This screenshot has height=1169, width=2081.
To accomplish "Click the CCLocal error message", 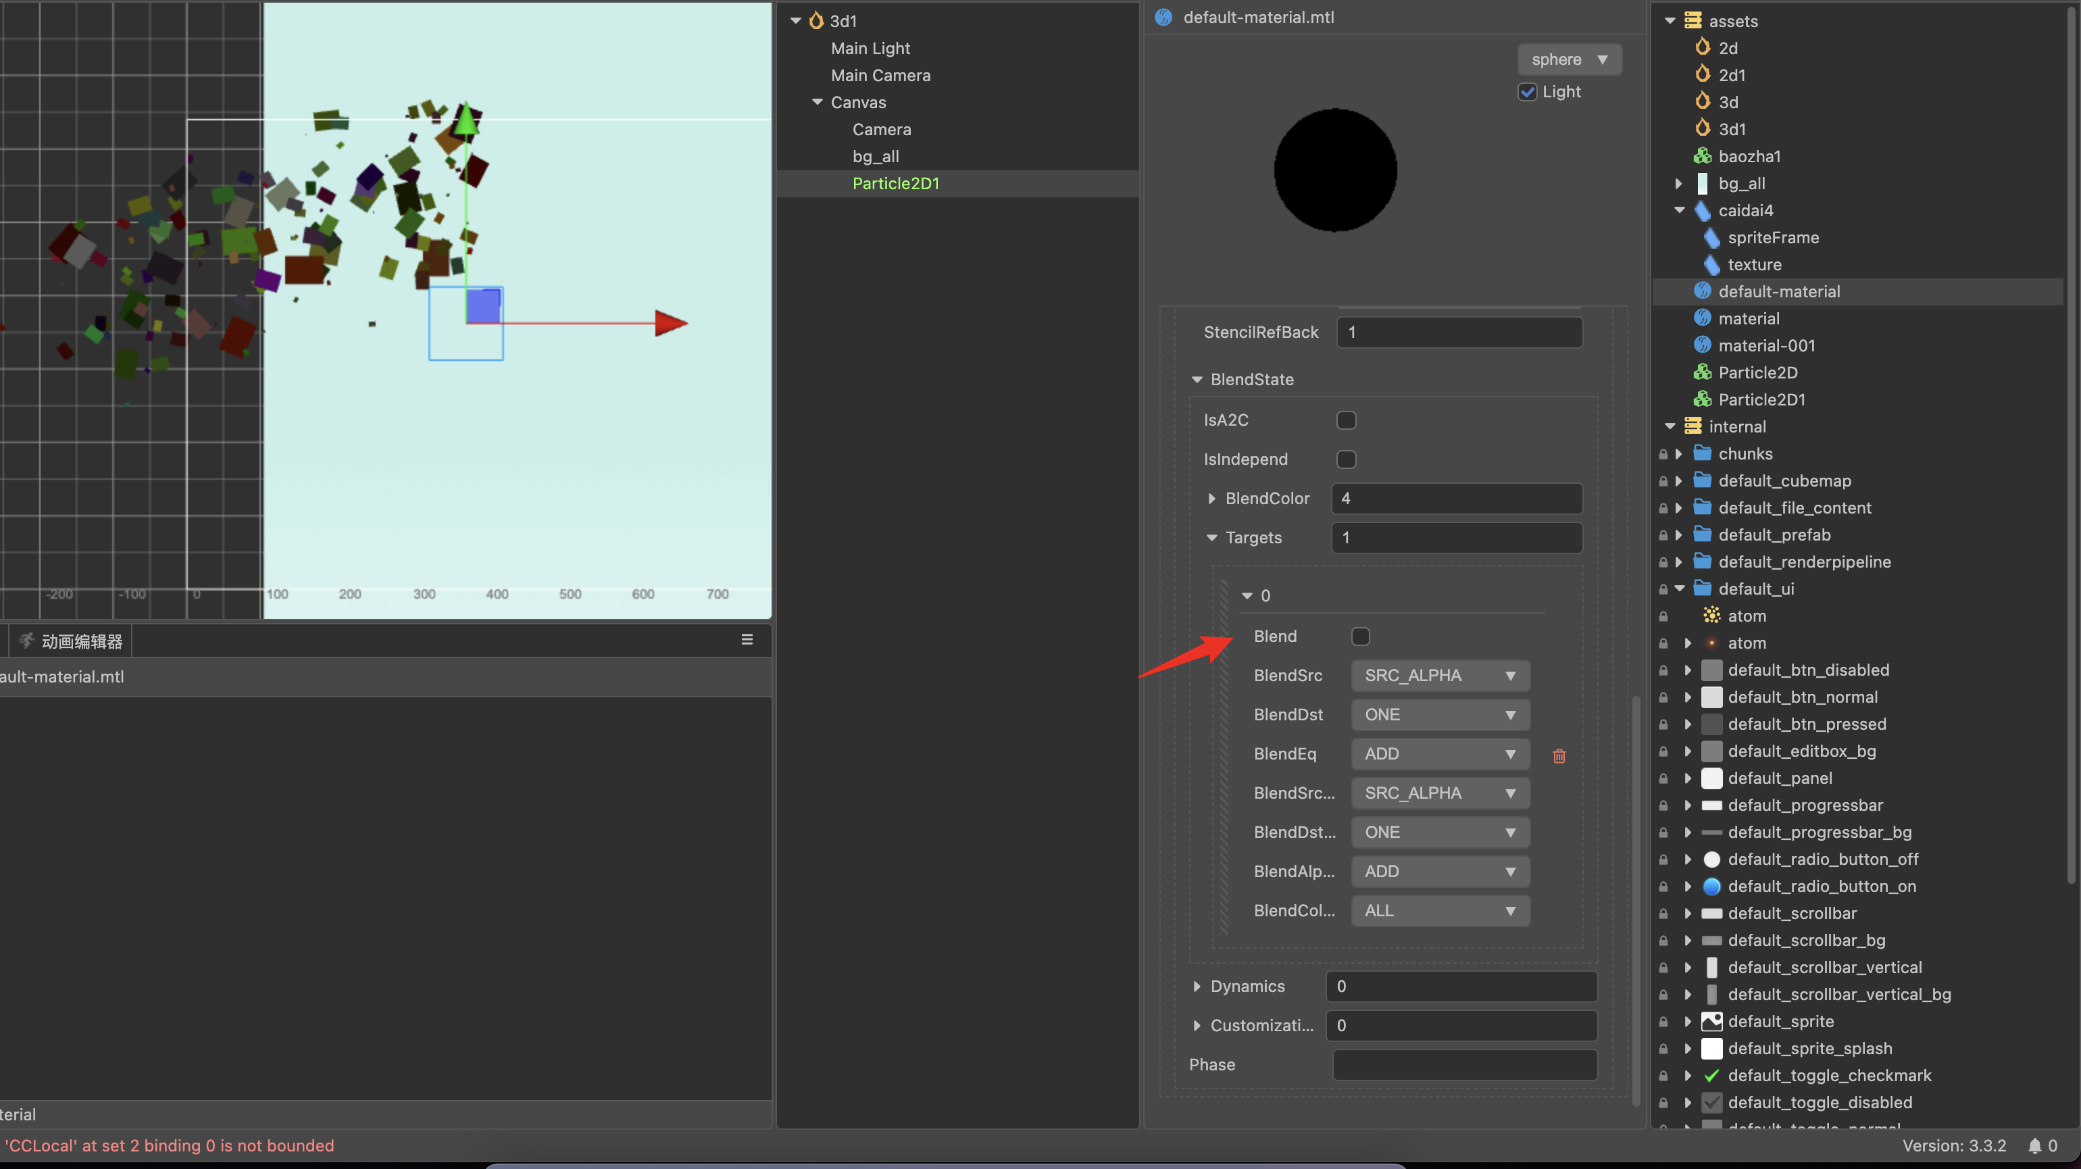I will click(x=169, y=1145).
